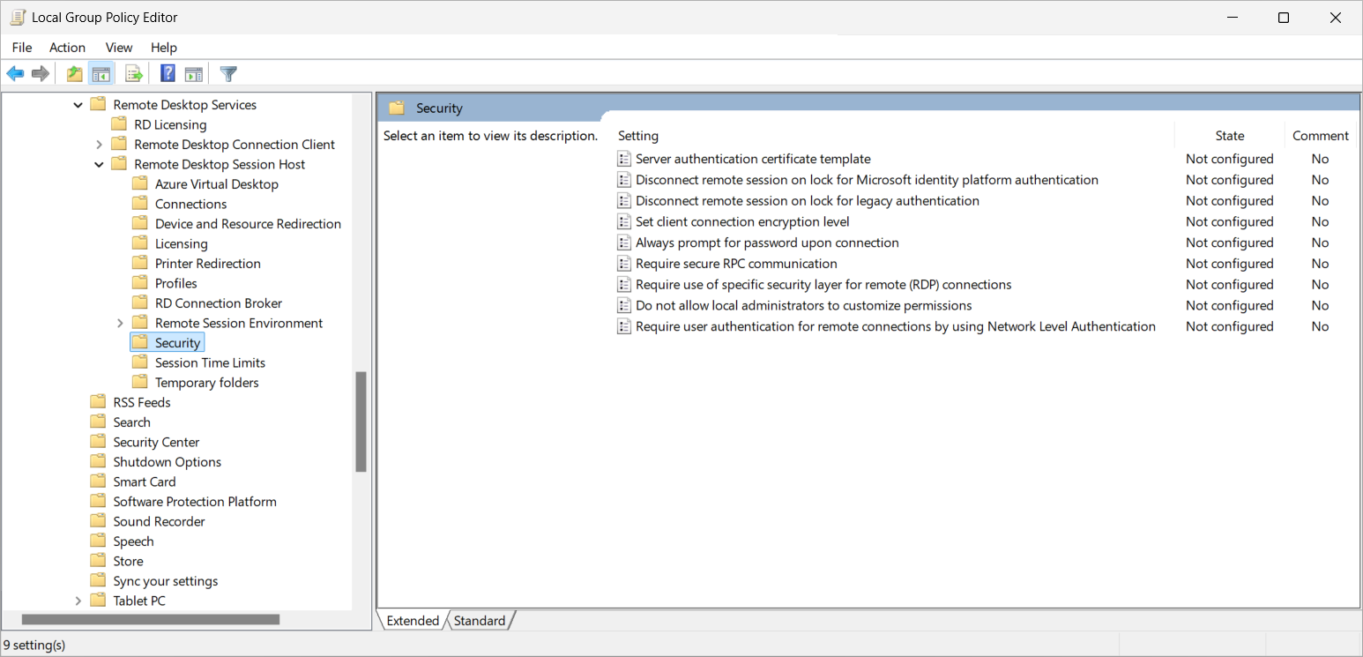Click the Local Group Policy Editor title bar icon

point(18,18)
